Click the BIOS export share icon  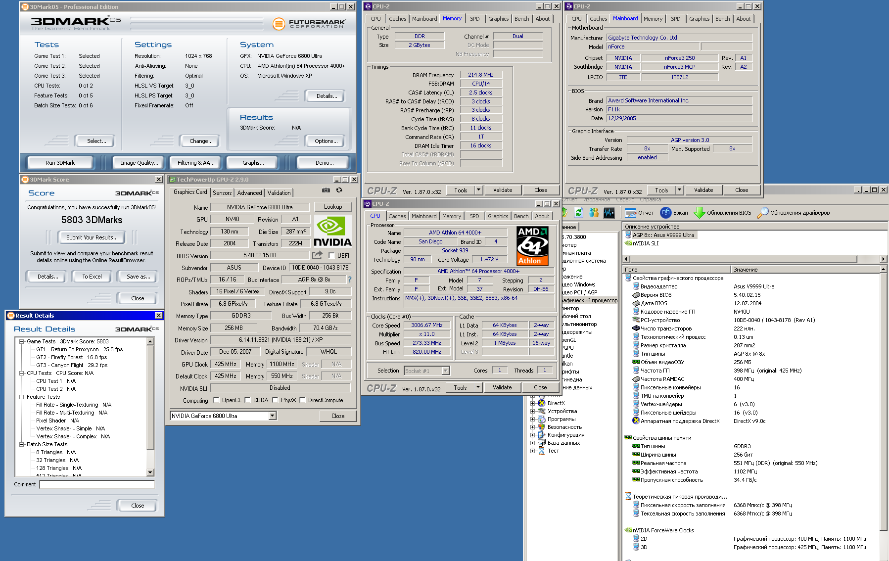point(317,255)
